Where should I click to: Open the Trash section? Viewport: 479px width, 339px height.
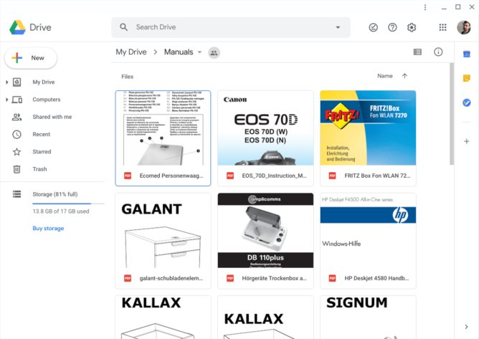39,169
